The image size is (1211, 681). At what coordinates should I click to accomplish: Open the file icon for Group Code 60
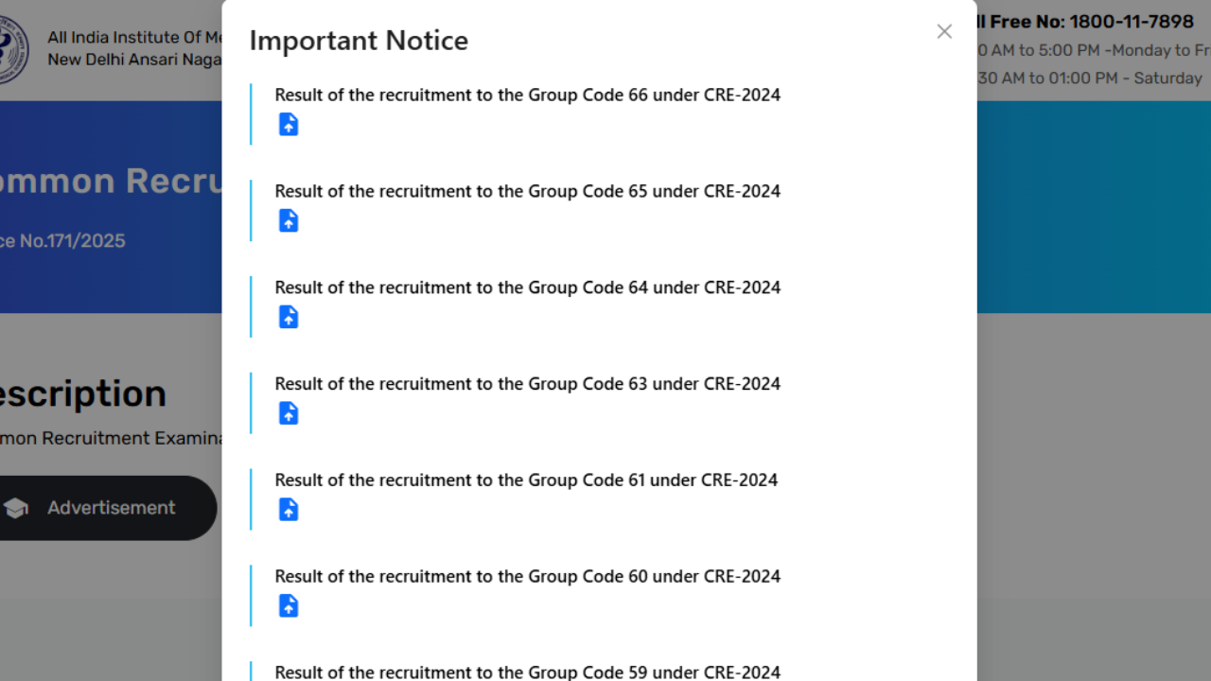point(289,607)
